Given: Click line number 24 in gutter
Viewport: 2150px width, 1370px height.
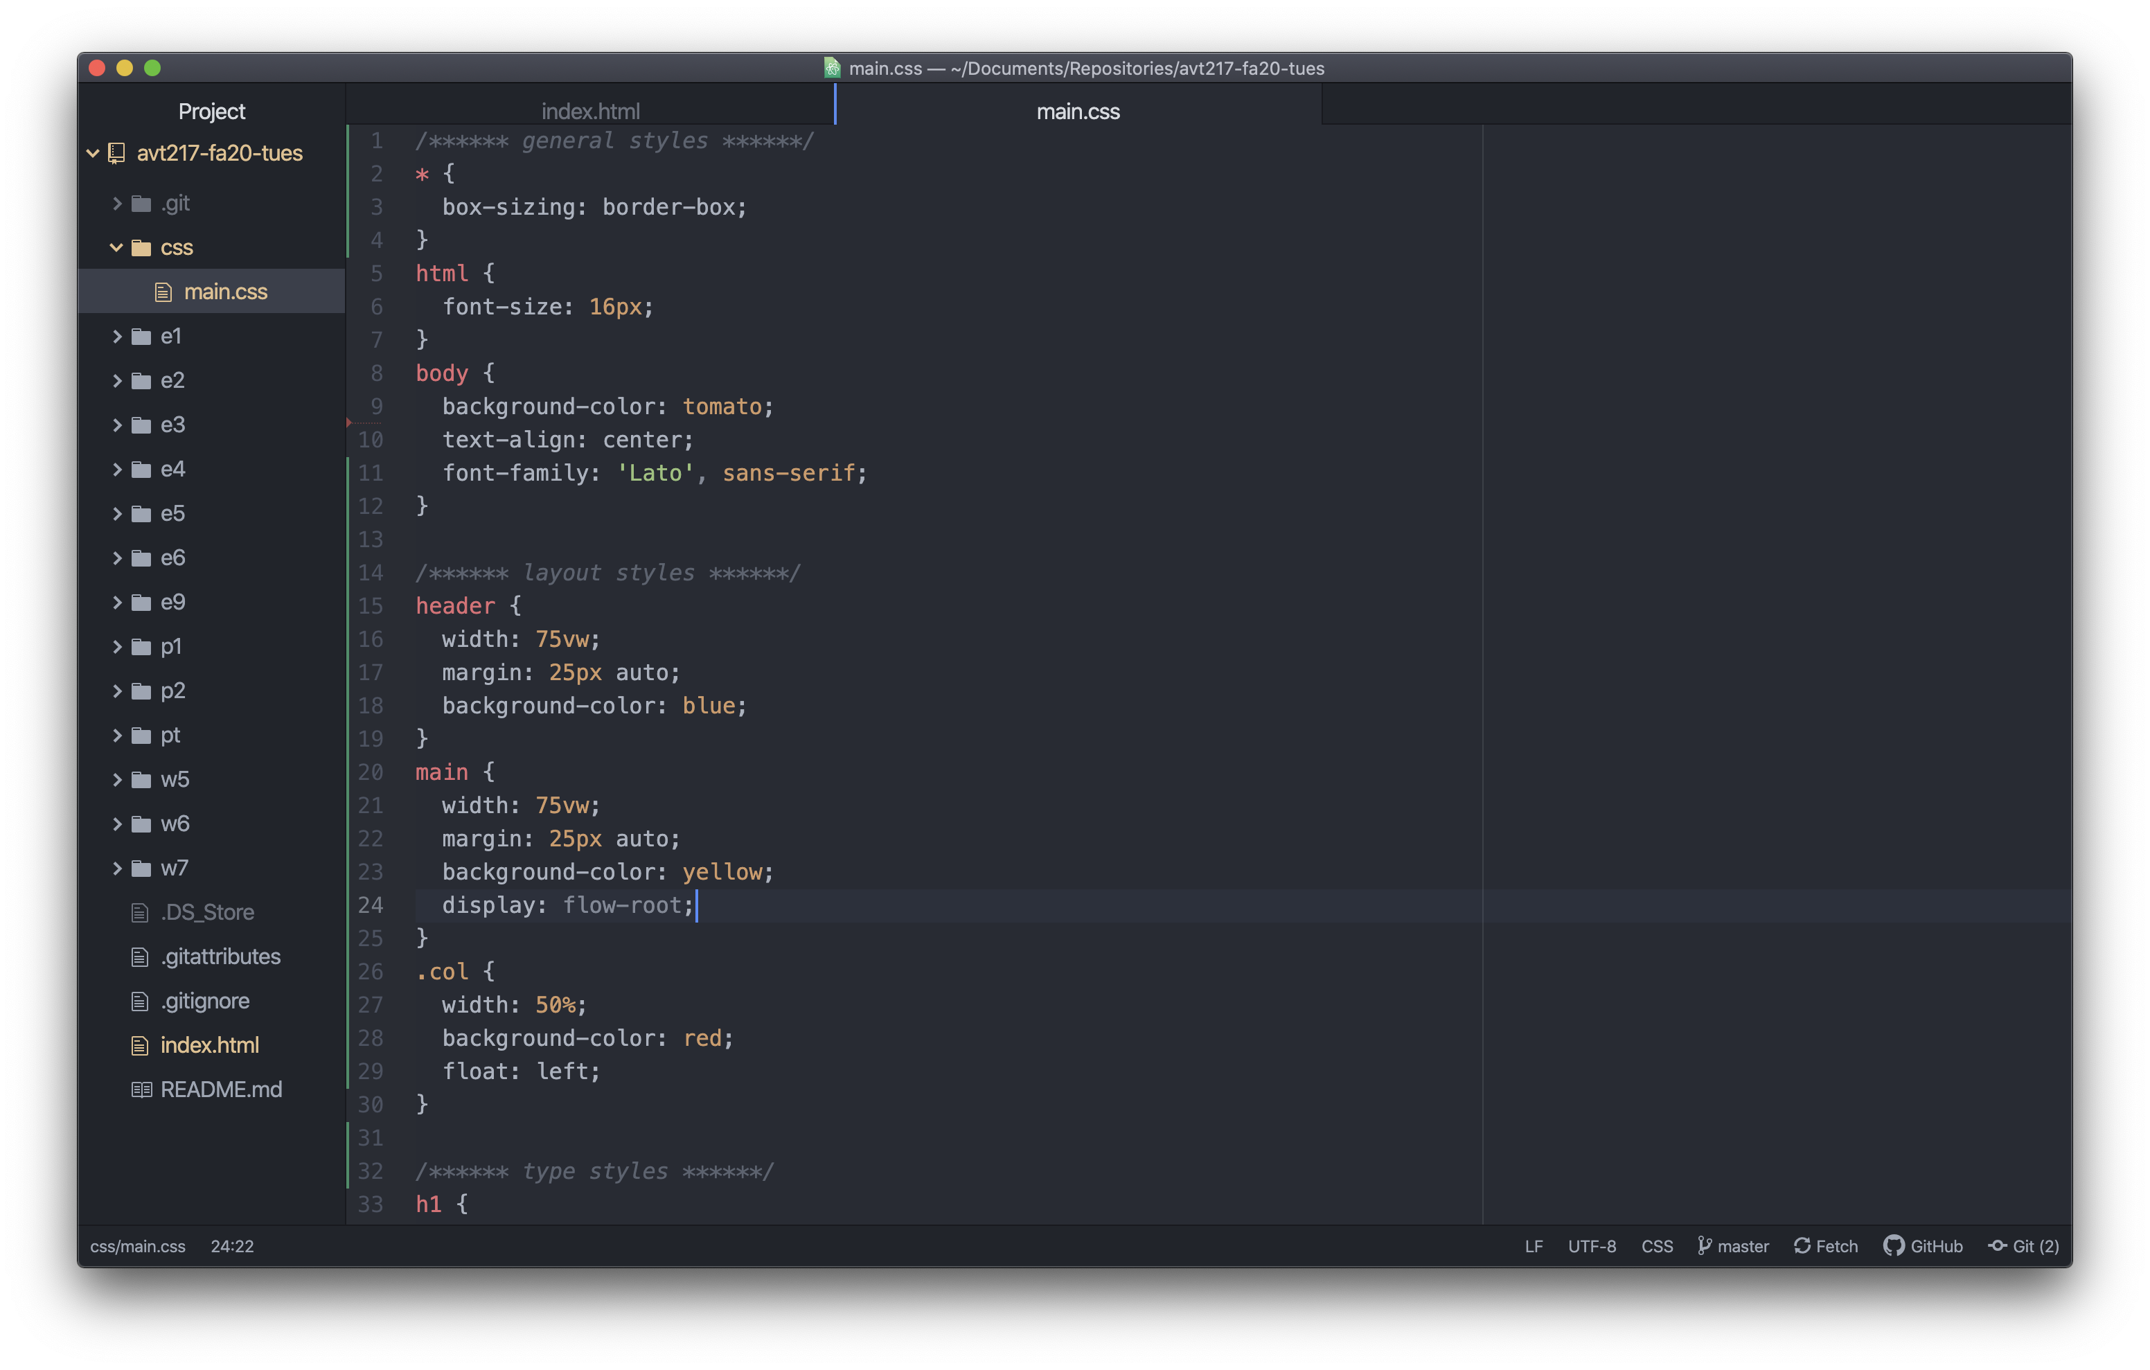Looking at the screenshot, I should pos(371,905).
